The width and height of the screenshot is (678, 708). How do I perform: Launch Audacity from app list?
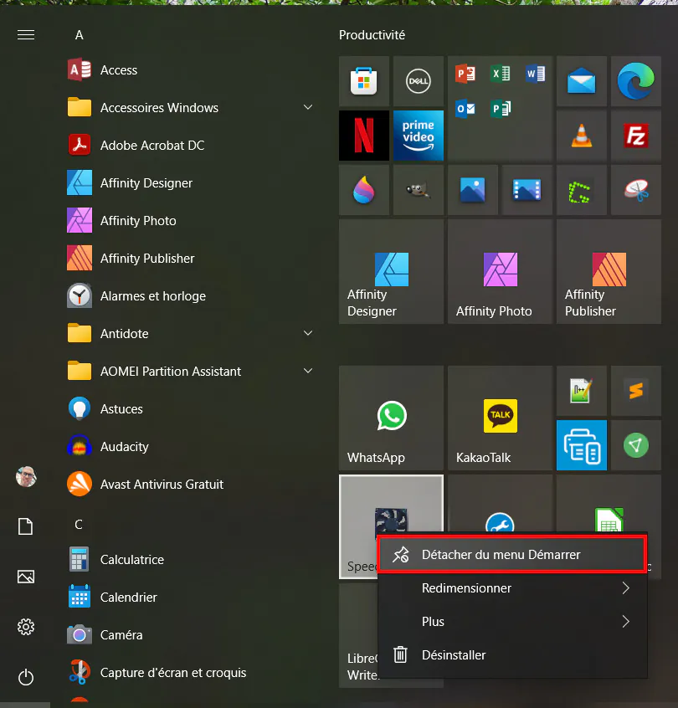point(190,447)
